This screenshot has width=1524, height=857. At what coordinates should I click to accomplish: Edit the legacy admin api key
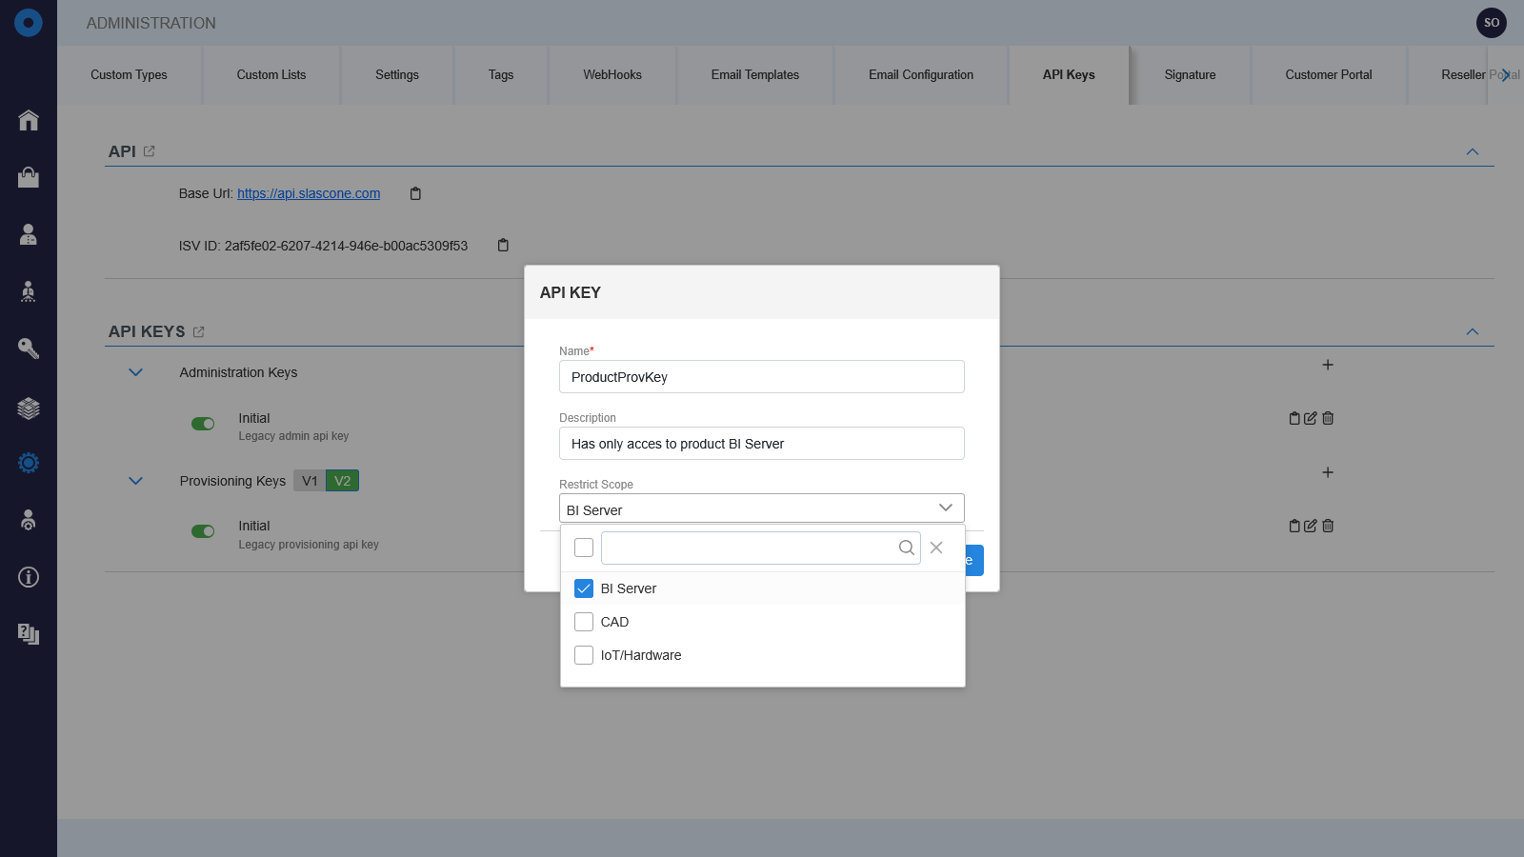click(1311, 418)
